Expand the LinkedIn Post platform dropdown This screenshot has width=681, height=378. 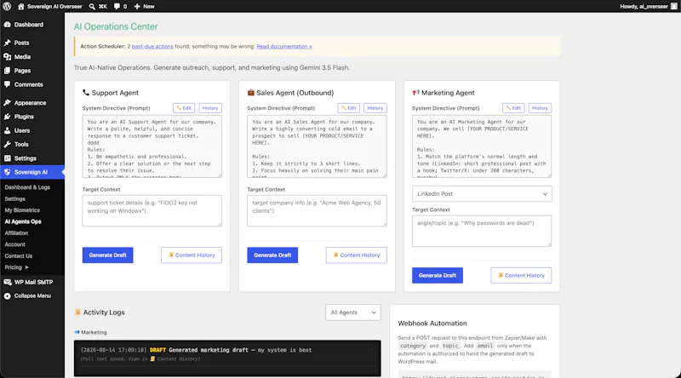pyautogui.click(x=482, y=194)
